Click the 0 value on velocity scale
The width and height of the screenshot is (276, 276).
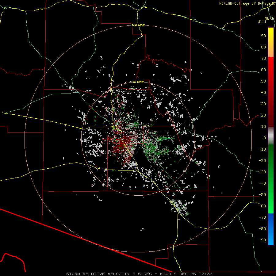click(x=265, y=138)
